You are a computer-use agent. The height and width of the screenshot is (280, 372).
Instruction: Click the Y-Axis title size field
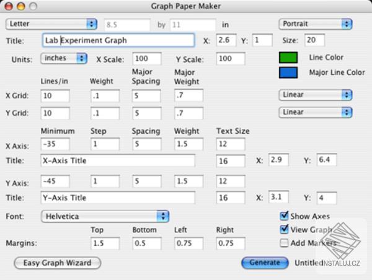(x=231, y=198)
